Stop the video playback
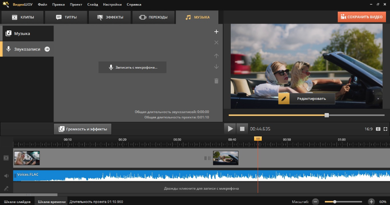390x205 pixels. (x=242, y=129)
